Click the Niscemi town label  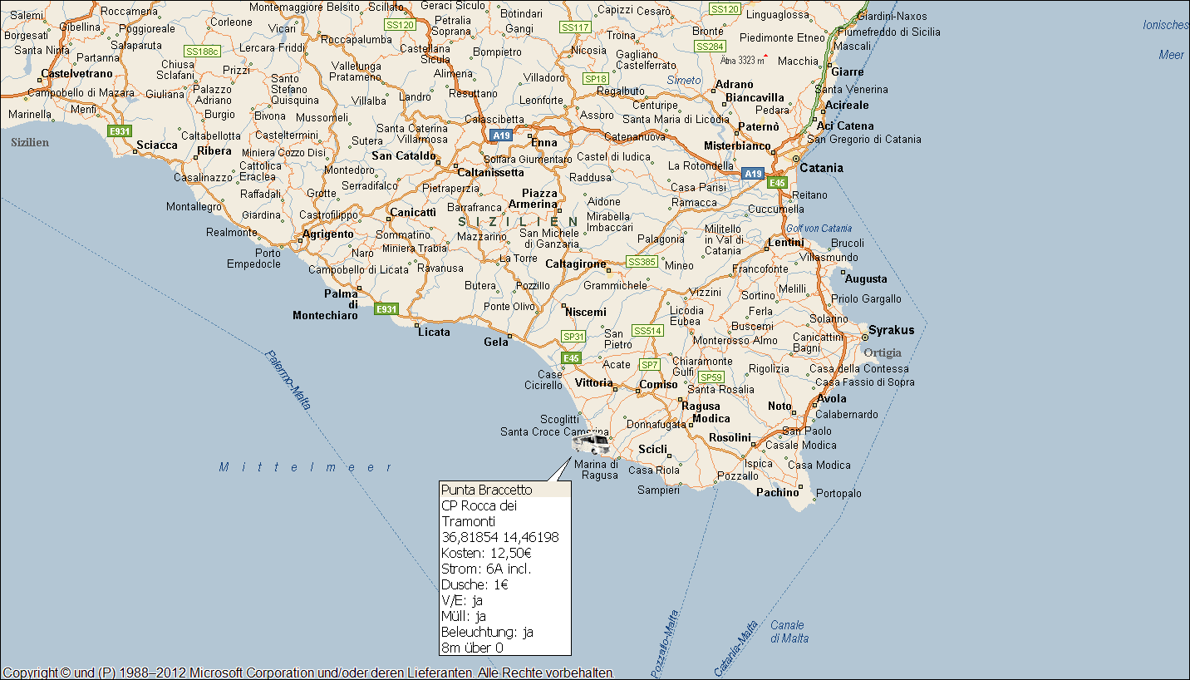586,312
